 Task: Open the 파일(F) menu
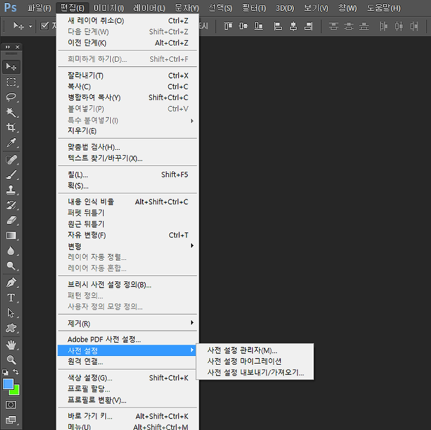pyautogui.click(x=39, y=8)
